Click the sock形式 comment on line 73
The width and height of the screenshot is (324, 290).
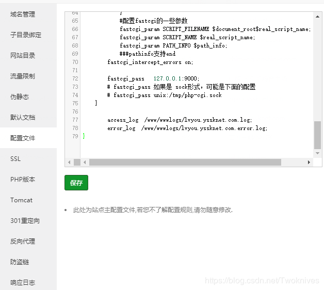pos(182,87)
